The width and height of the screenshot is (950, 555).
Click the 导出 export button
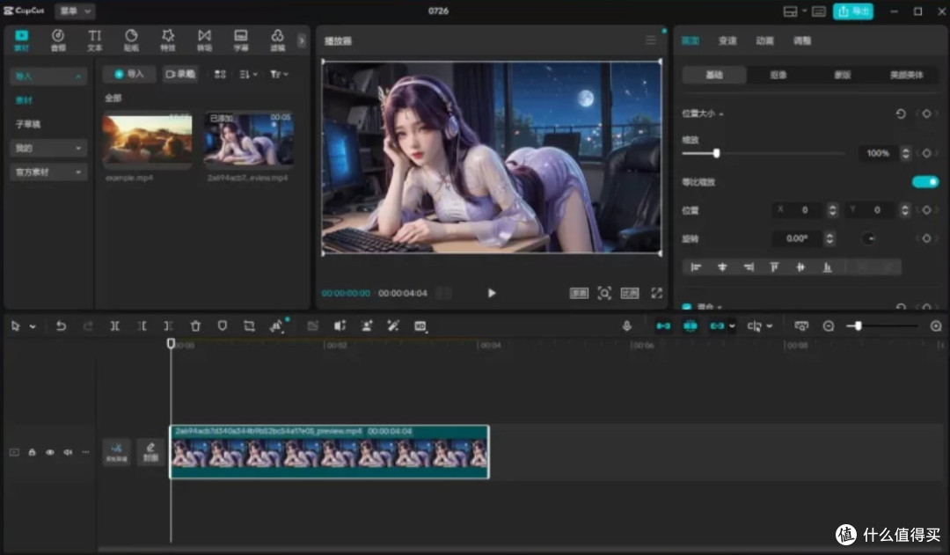click(x=853, y=11)
